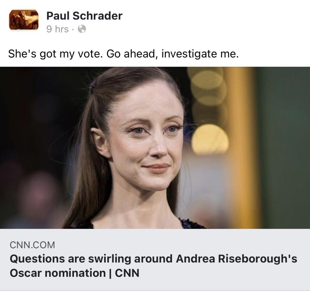Viewport: 310px width, 298px height.
Task: Visit the Paul Schrader profile name link
Action: pos(84,16)
